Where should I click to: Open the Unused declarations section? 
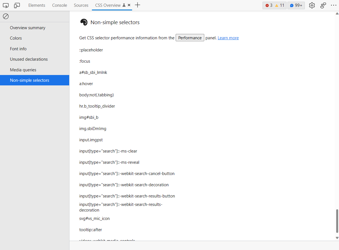(29, 59)
